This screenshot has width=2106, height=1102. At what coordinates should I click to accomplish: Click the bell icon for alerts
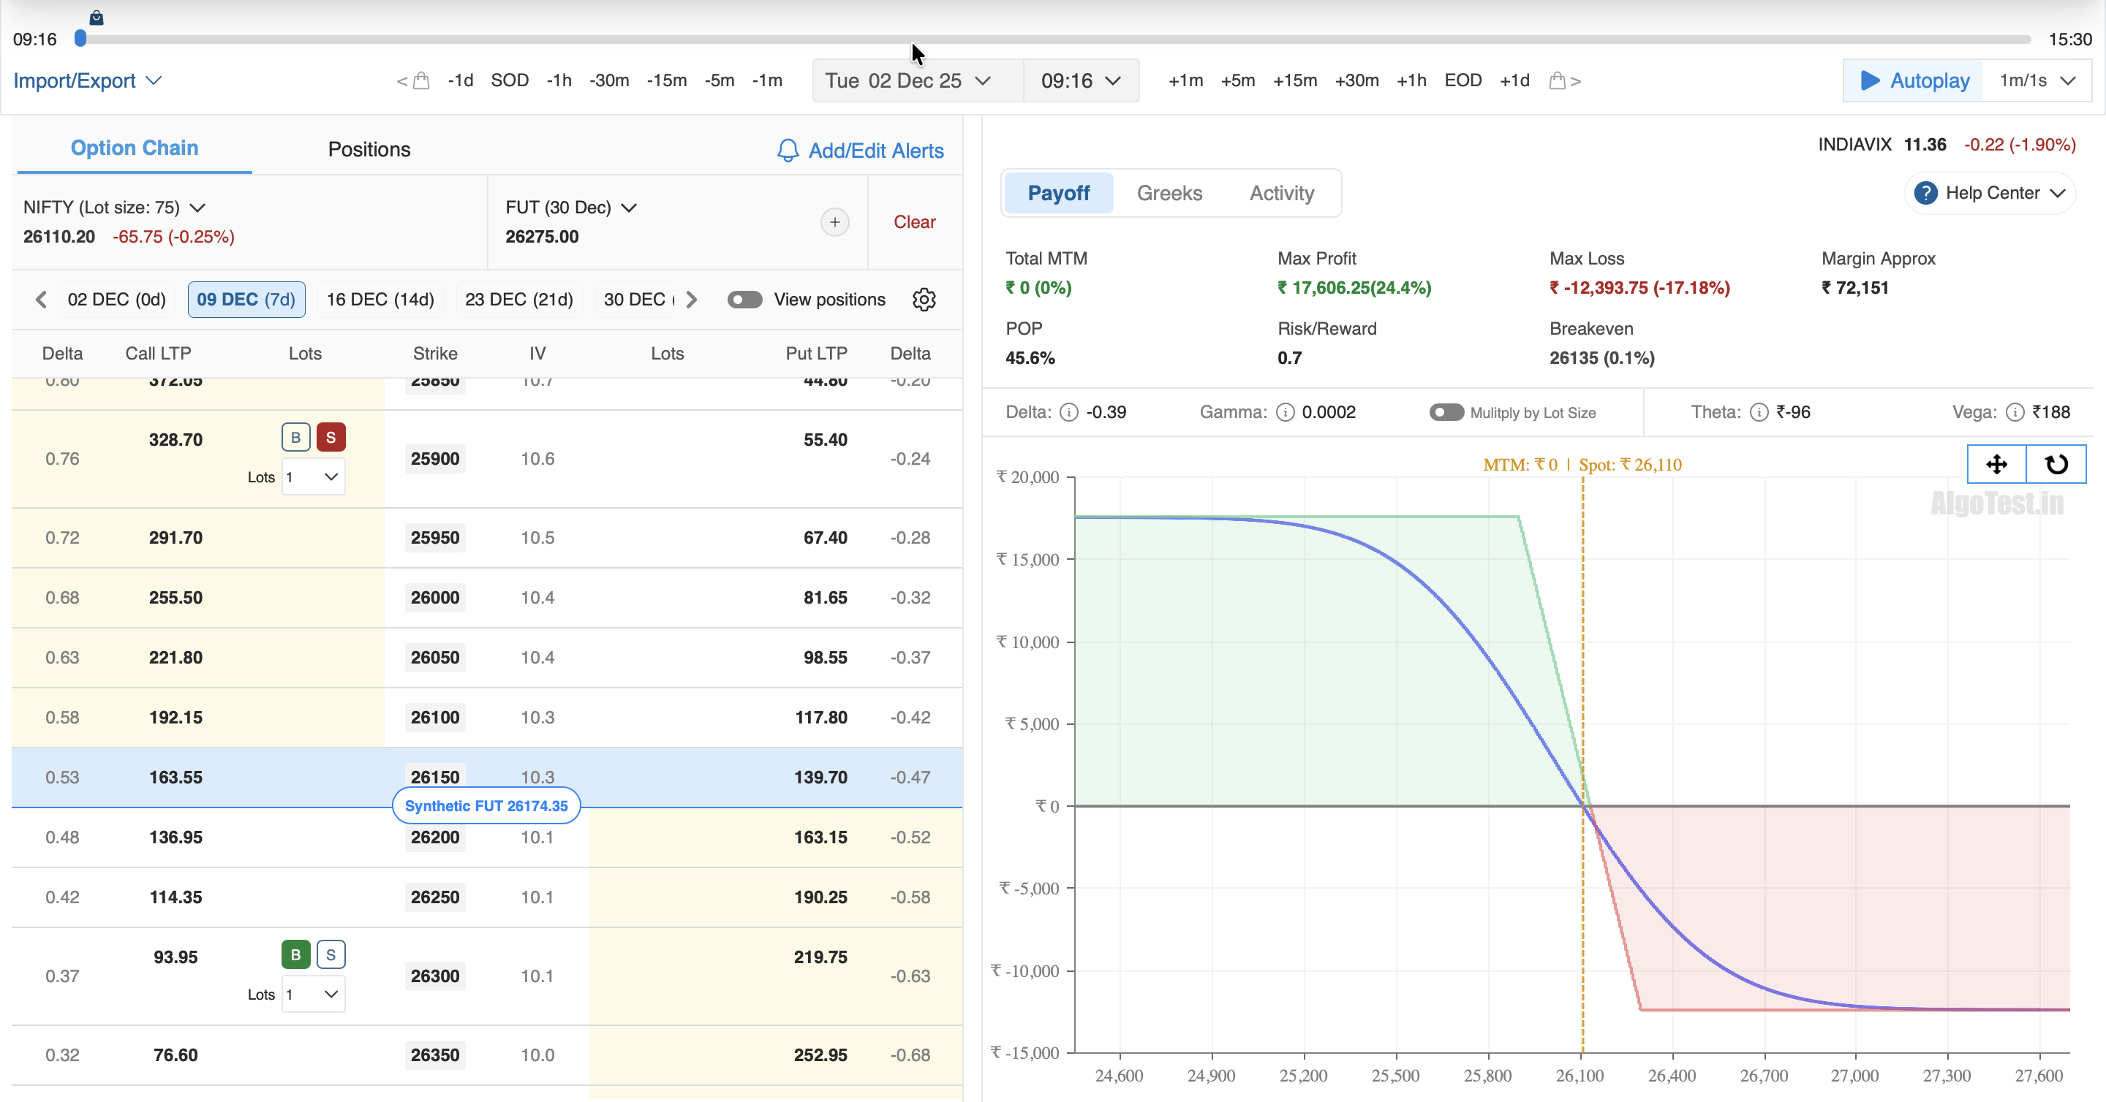[x=787, y=151]
